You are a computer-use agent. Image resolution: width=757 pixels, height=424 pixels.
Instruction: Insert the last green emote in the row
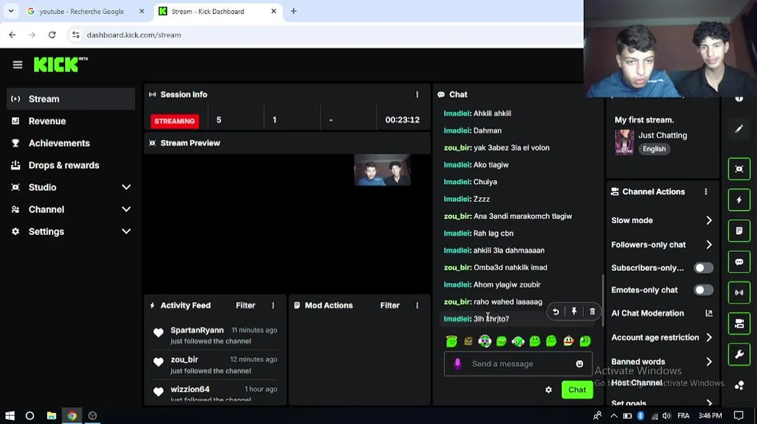tap(585, 341)
